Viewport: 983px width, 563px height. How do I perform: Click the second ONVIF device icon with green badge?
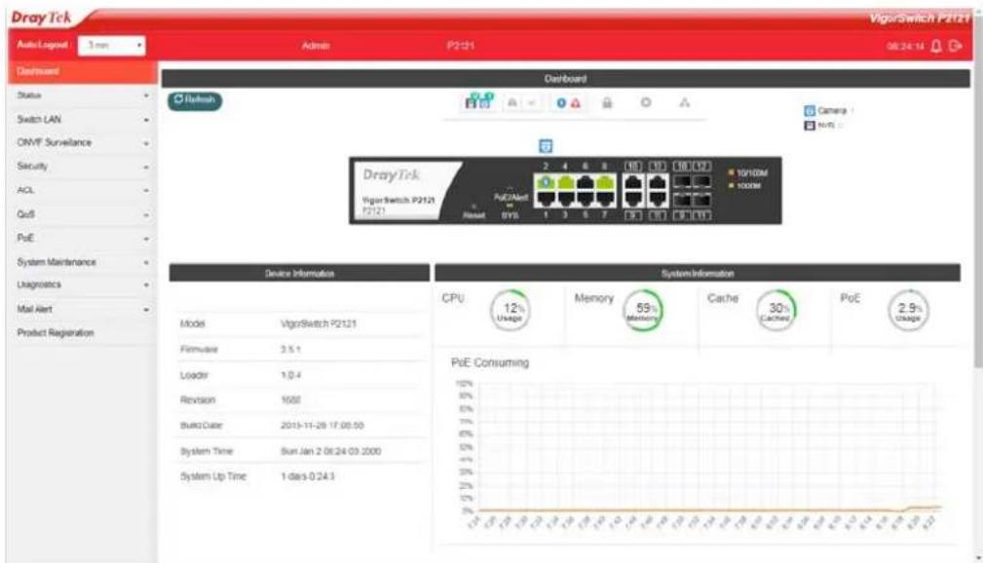pos(486,101)
